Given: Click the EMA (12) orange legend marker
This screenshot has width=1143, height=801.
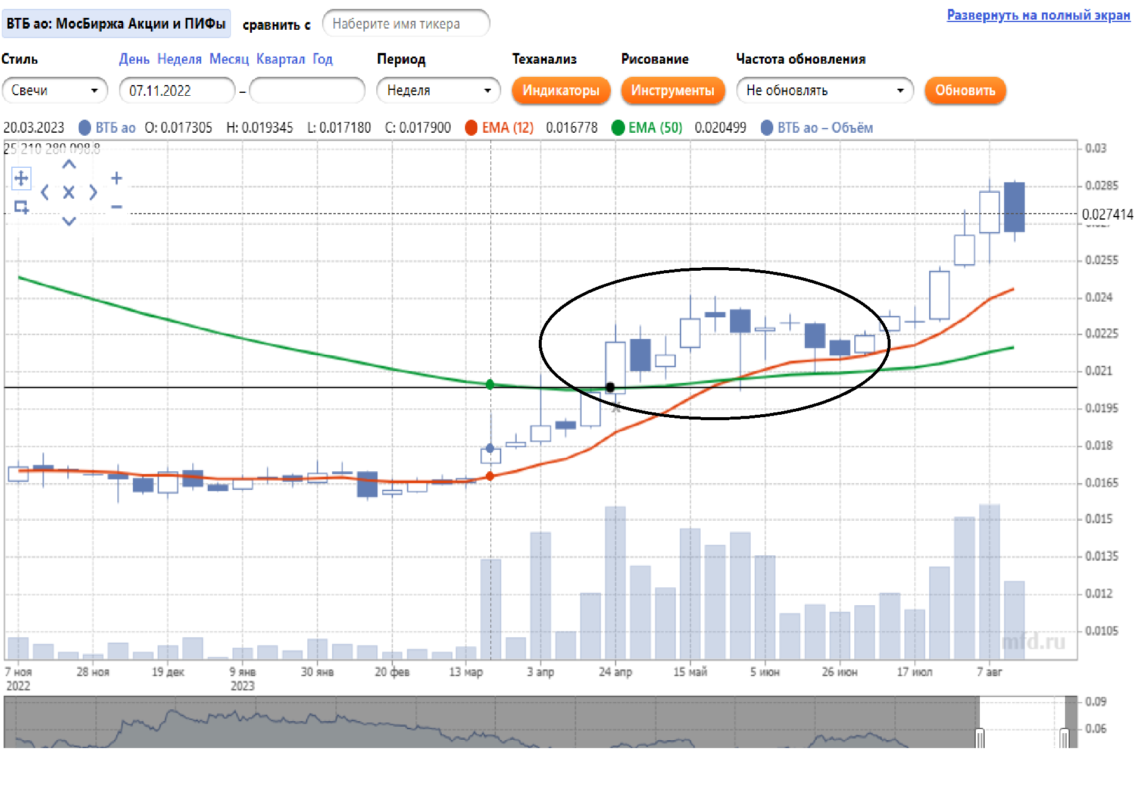Looking at the screenshot, I should [x=471, y=128].
